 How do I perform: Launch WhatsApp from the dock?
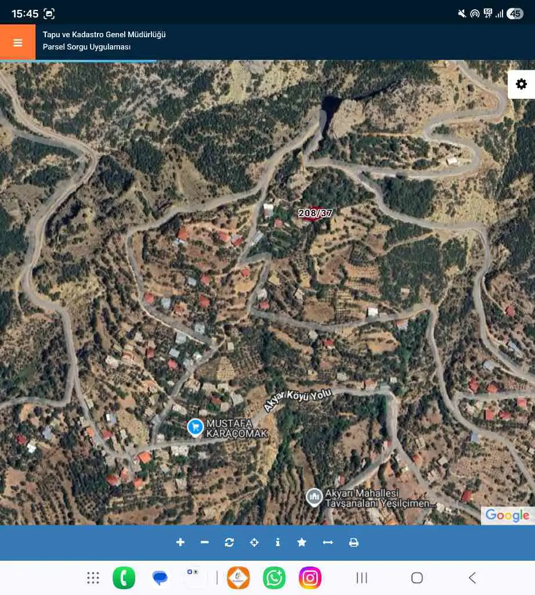[x=274, y=578]
